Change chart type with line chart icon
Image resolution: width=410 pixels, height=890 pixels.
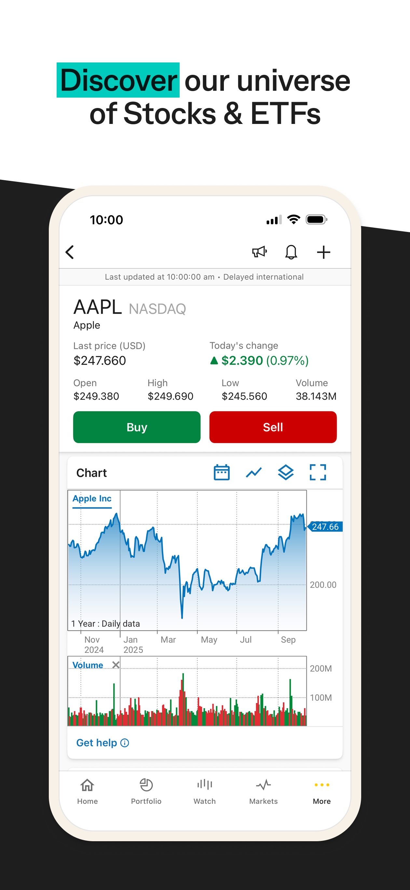(x=254, y=472)
